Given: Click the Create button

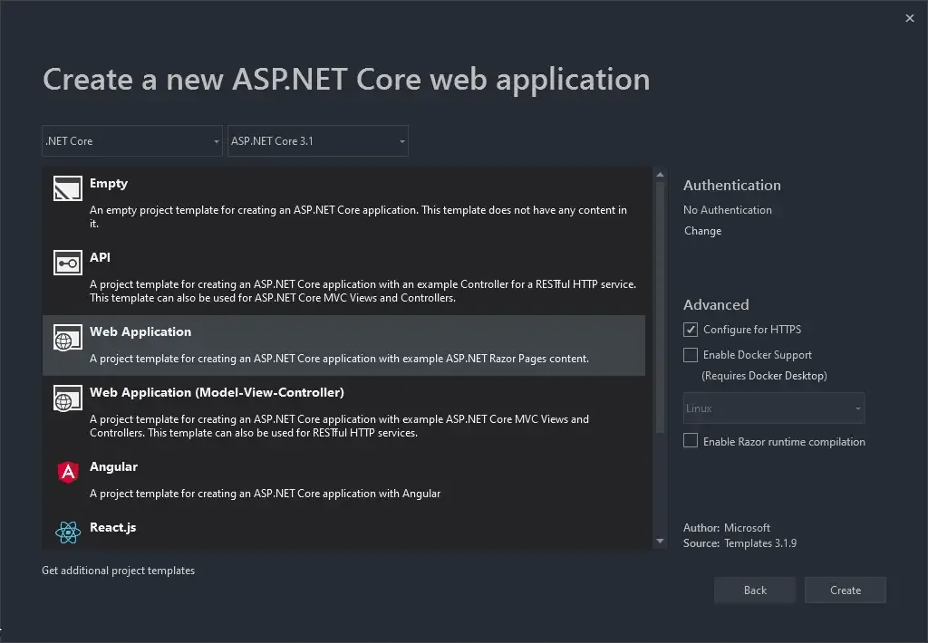Looking at the screenshot, I should (845, 590).
